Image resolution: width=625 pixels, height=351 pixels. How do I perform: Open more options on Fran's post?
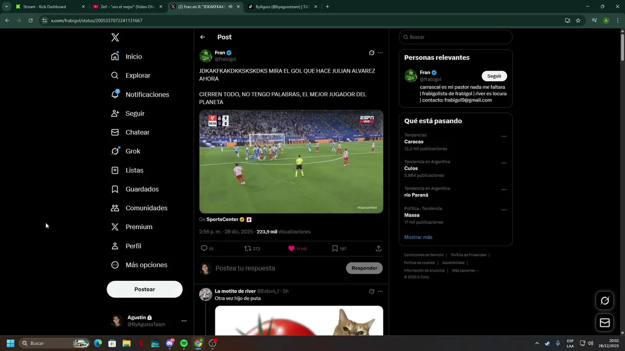click(380, 53)
